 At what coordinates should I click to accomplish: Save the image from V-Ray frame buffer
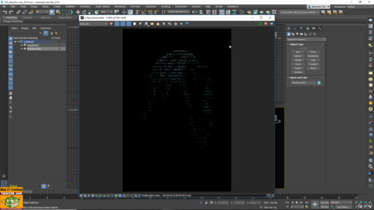tap(146, 24)
